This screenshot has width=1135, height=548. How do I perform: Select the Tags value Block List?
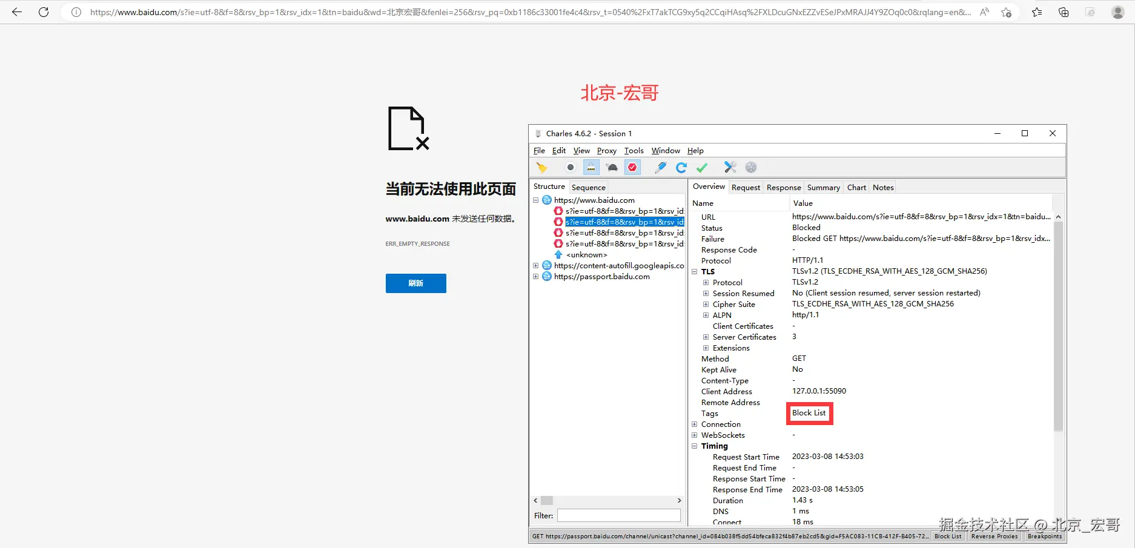(809, 413)
